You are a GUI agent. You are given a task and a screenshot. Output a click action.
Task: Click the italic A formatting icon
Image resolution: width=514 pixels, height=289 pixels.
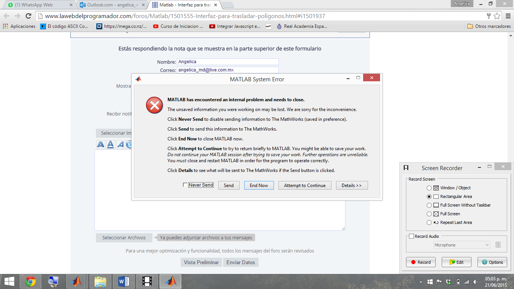[120, 144]
